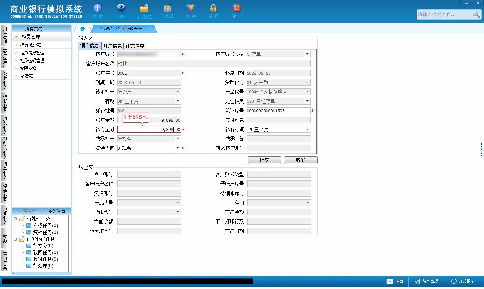Open 产品代号 dropdown showing 1004-个人整存整取
Screen dimensions: 484x289
point(307,92)
